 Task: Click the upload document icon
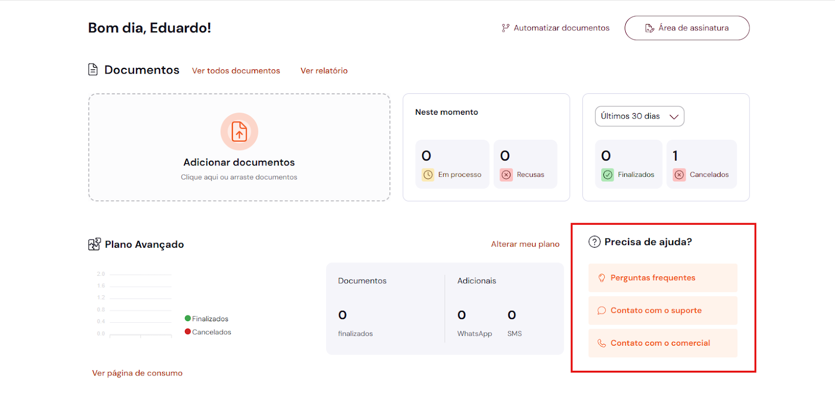click(239, 131)
